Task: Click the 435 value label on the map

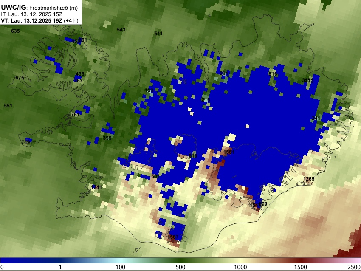Action: tap(80, 74)
